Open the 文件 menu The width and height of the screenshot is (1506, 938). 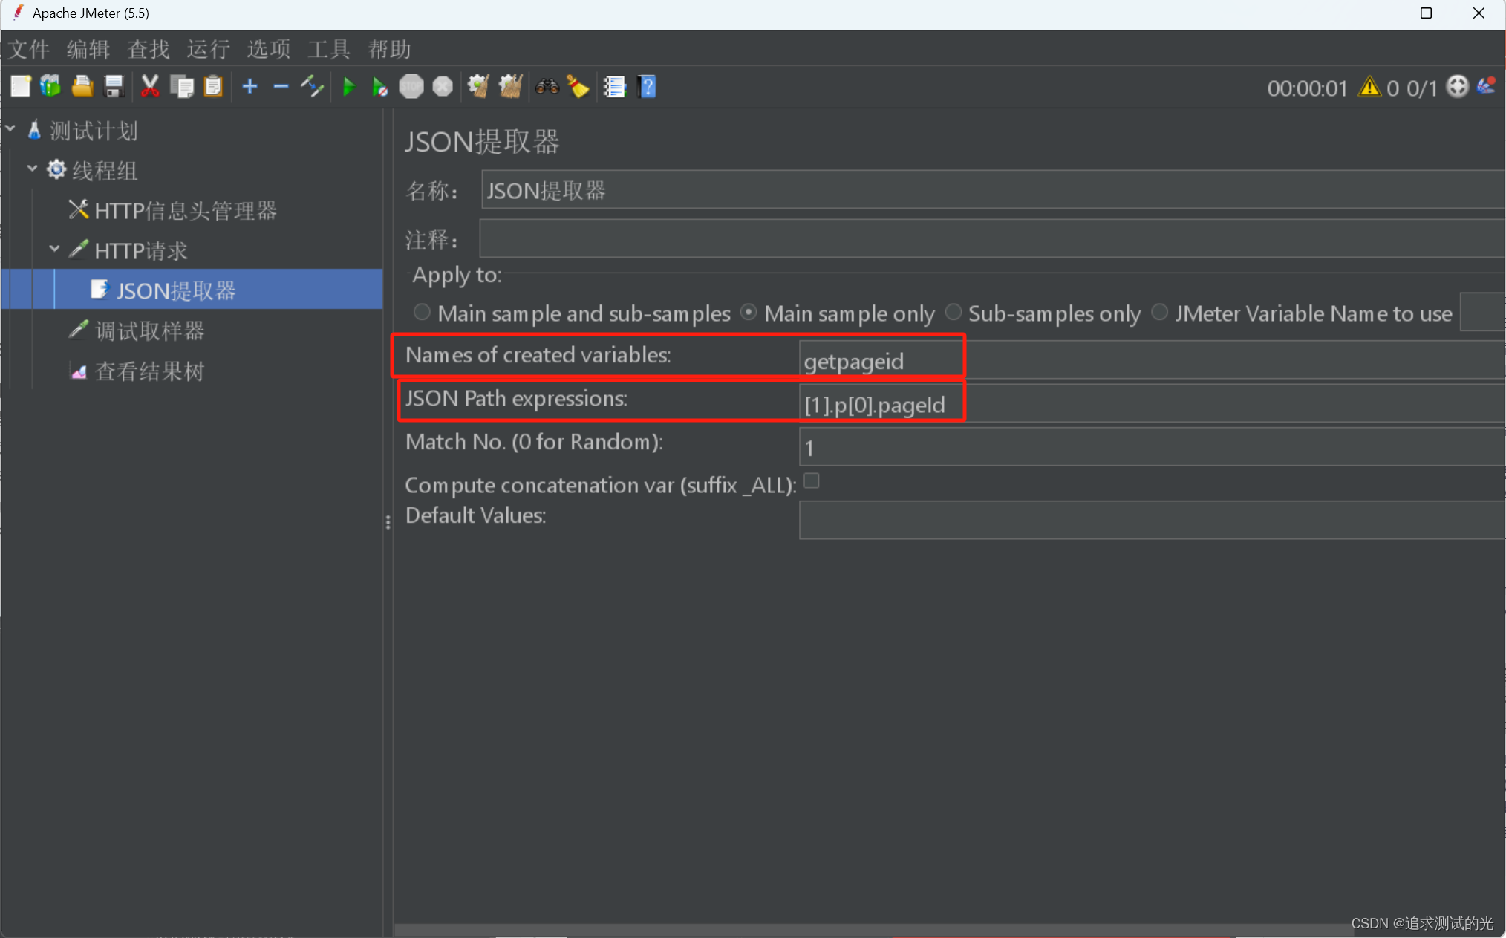tap(29, 50)
